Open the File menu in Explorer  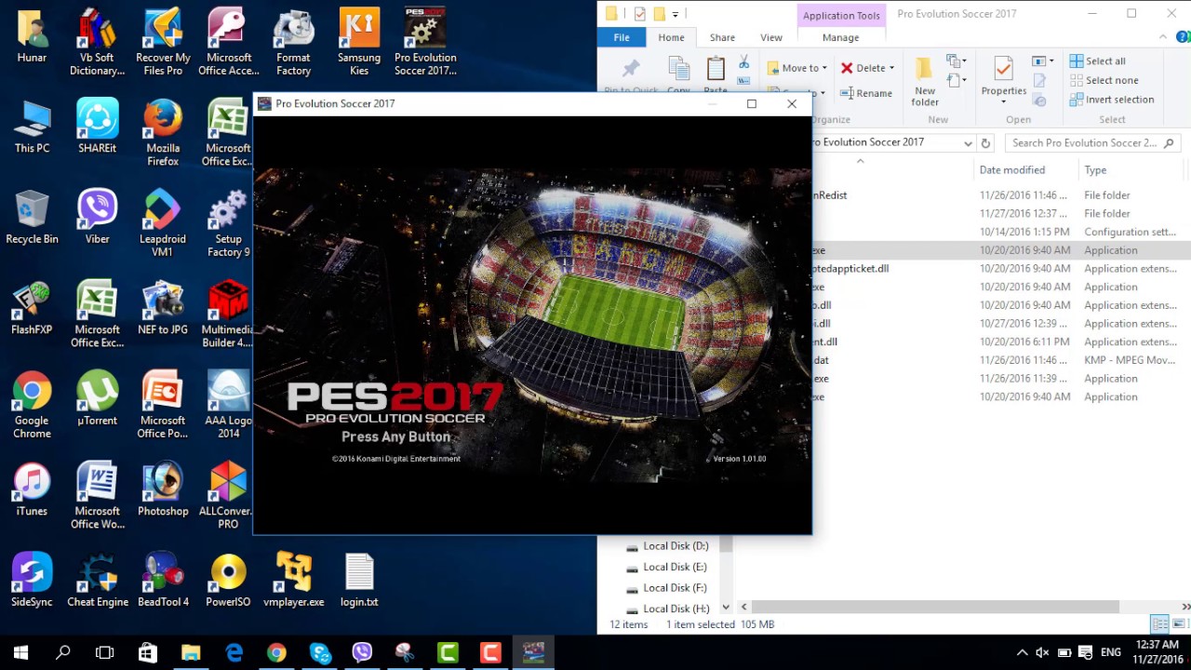pyautogui.click(x=622, y=37)
